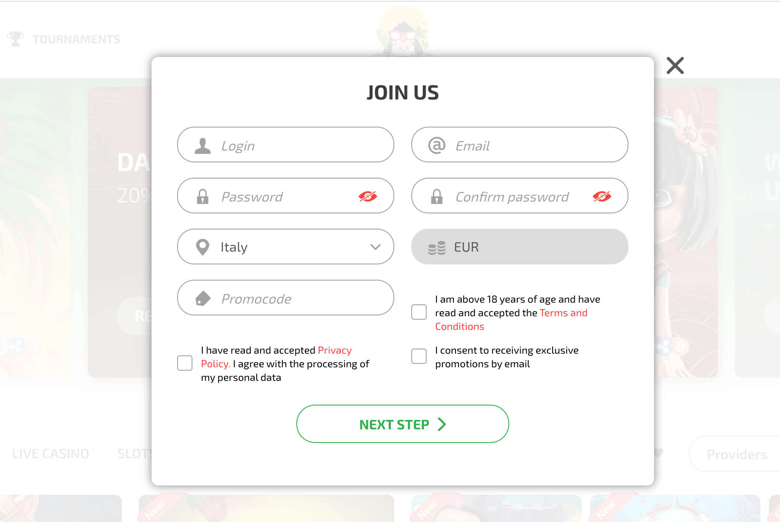Click the trophy icon next to Tournaments
The width and height of the screenshot is (780, 522).
click(16, 38)
